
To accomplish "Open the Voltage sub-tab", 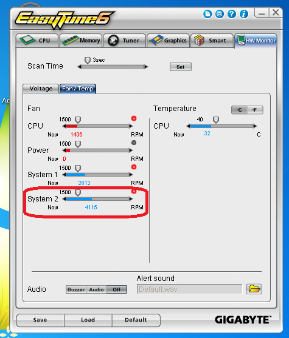I will [41, 89].
